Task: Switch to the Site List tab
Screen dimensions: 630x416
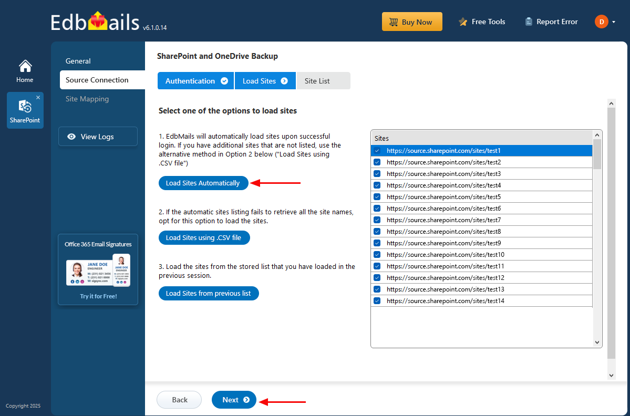Action: tap(324, 81)
